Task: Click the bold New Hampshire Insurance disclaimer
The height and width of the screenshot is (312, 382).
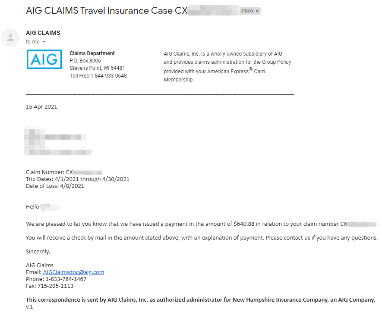Action: click(x=200, y=300)
